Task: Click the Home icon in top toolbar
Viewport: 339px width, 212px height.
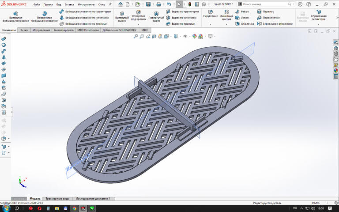Action: coord(121,4)
